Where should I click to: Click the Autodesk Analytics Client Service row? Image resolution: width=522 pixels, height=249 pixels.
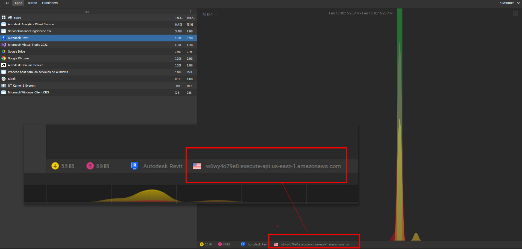[x=31, y=24]
